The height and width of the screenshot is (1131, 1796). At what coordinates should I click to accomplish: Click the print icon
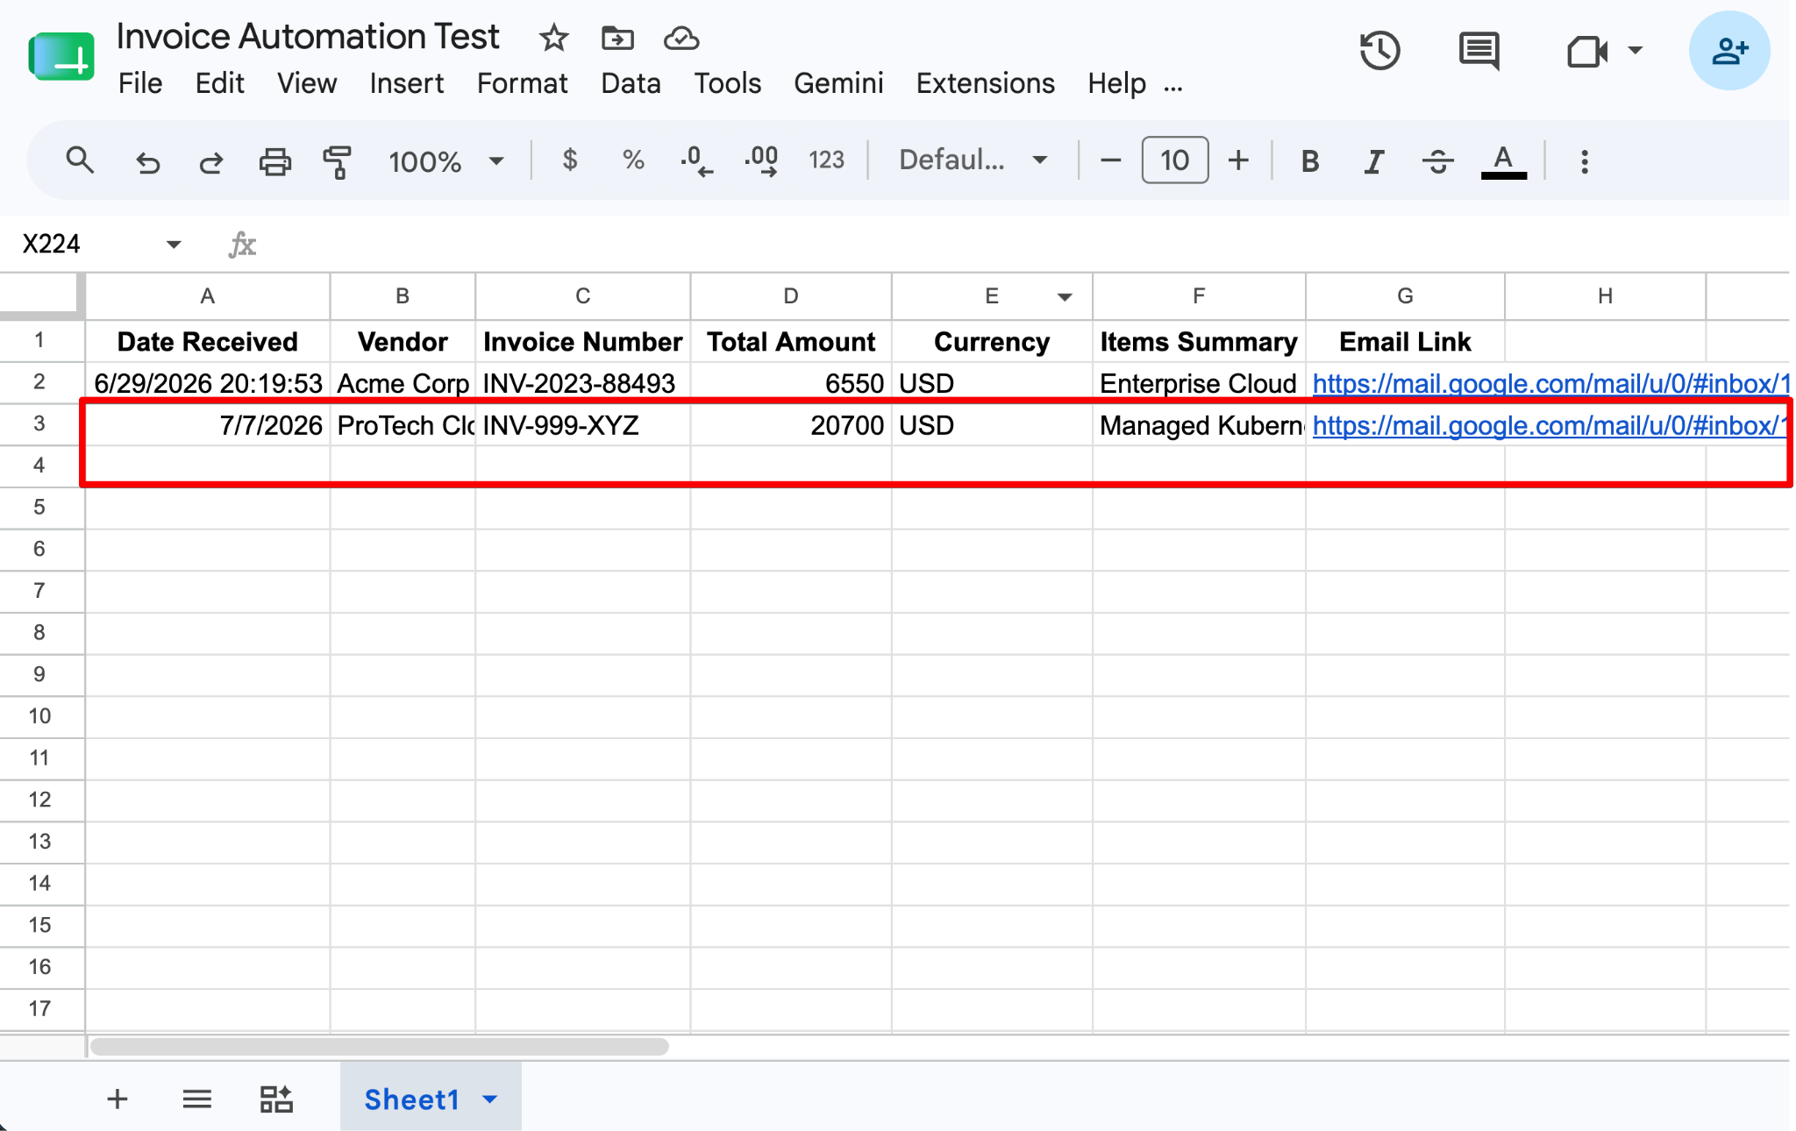(x=274, y=161)
